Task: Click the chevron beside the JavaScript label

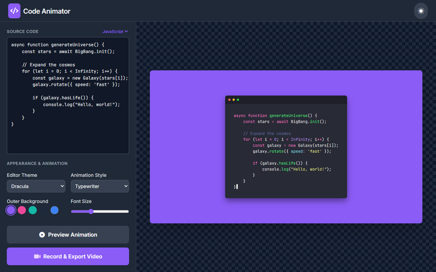Action: (x=127, y=31)
